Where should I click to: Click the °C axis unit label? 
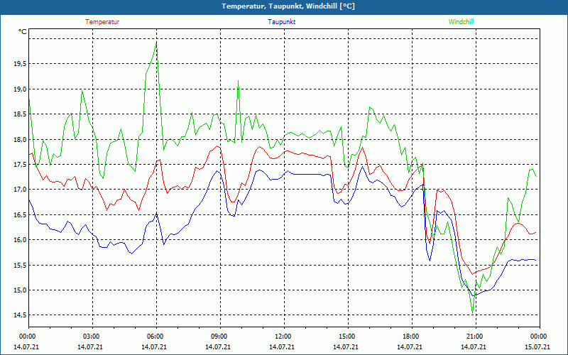(x=23, y=32)
